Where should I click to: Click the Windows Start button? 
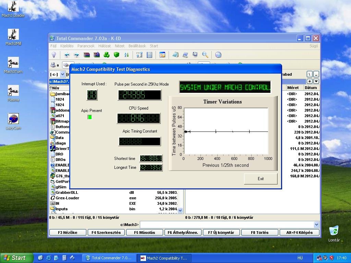16,258
